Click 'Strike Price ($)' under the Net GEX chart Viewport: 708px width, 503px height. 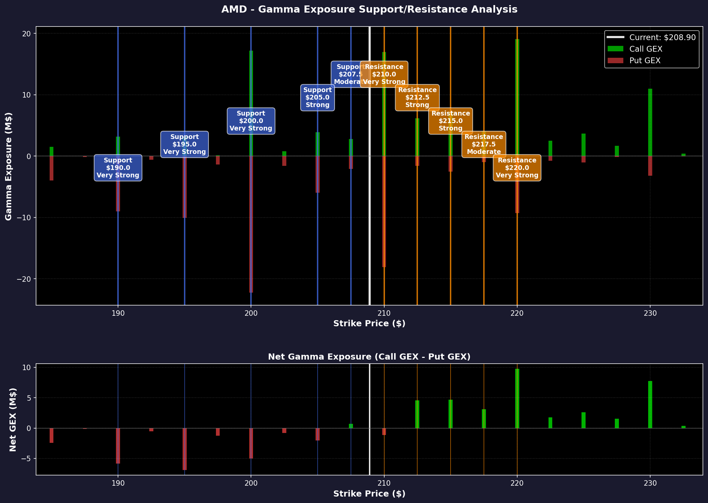pyautogui.click(x=369, y=494)
